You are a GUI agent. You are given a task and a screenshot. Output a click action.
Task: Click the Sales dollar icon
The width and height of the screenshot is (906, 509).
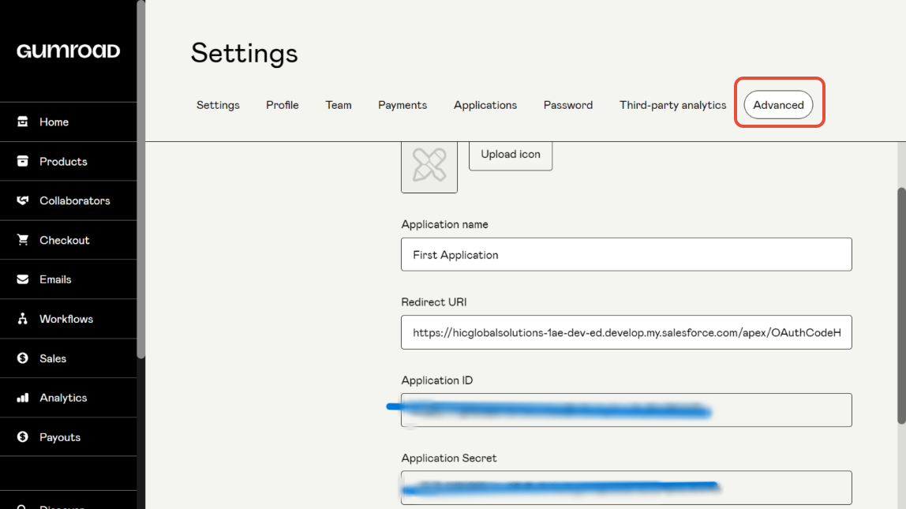click(x=23, y=358)
